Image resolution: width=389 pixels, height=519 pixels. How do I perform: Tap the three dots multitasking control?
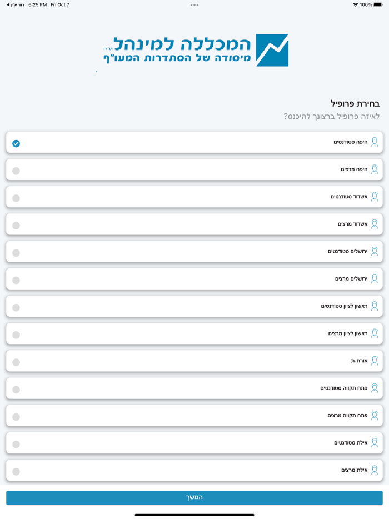pyautogui.click(x=194, y=5)
